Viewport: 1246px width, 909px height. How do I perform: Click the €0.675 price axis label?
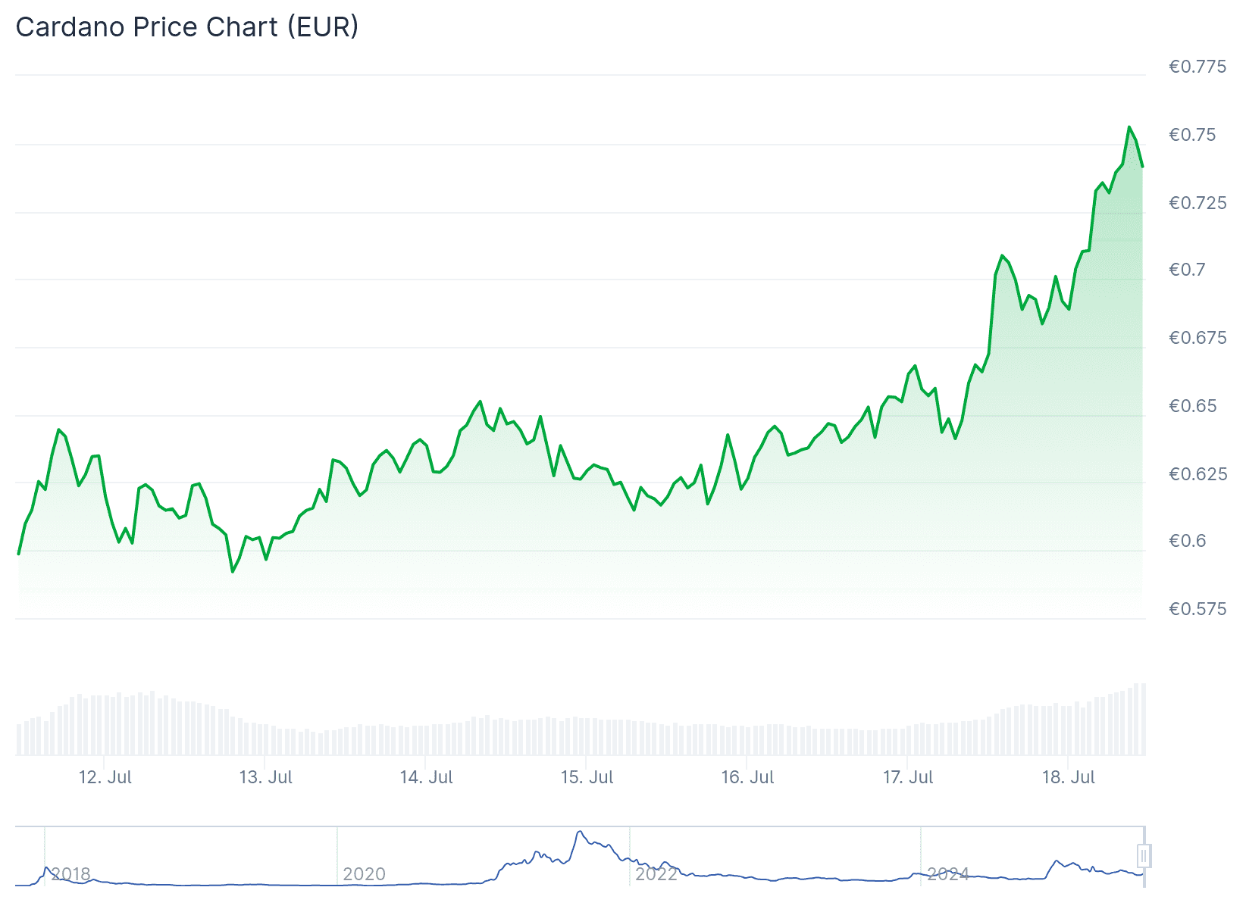point(1197,338)
